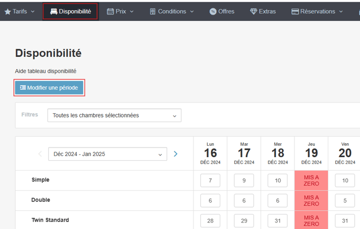
Task: Click the document icon beside Conditions
Action: click(153, 11)
